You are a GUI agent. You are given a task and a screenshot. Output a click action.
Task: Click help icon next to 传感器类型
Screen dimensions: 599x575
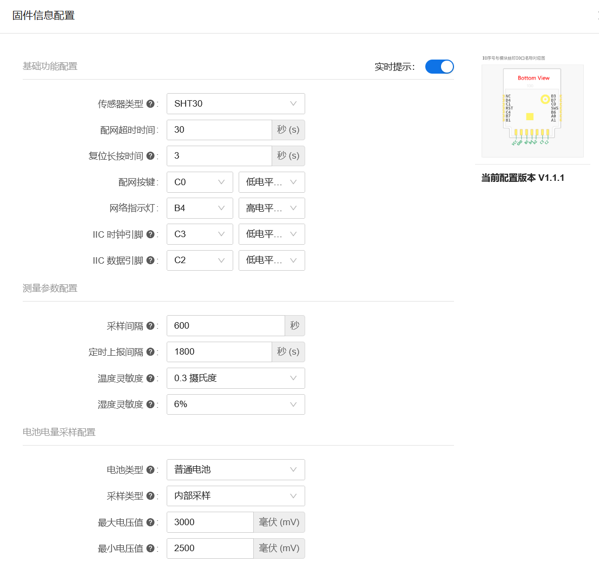click(x=150, y=104)
